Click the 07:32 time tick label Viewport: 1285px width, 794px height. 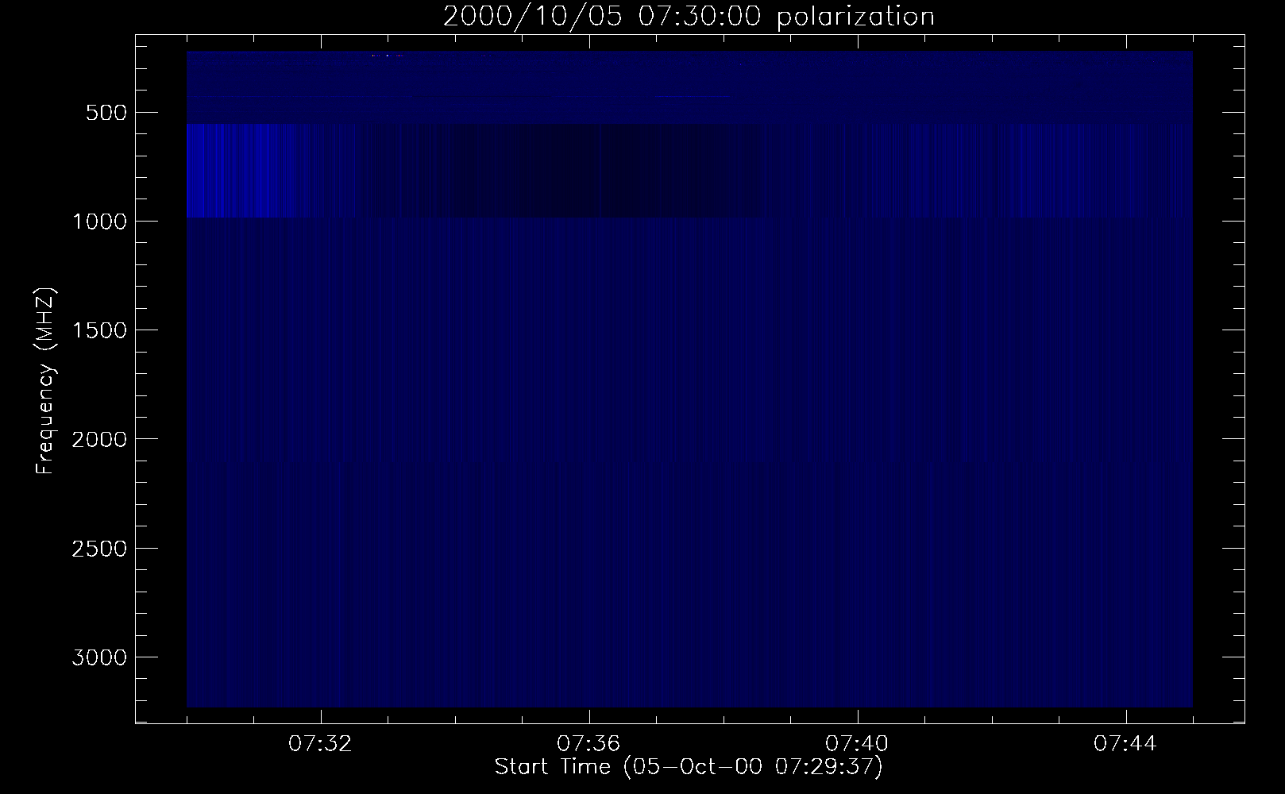[321, 744]
